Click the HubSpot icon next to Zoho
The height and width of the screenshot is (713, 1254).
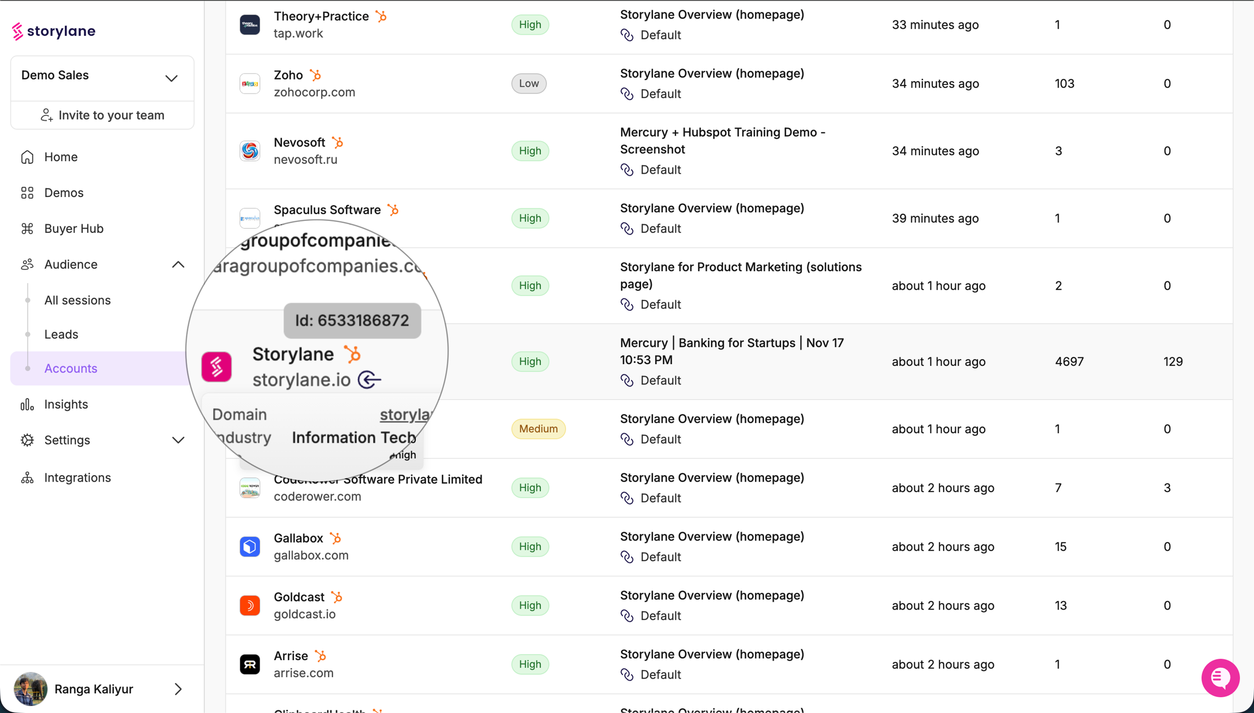[315, 75]
